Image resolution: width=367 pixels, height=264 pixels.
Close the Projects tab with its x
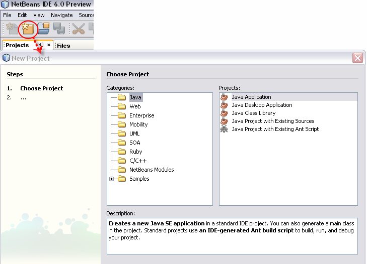click(49, 45)
